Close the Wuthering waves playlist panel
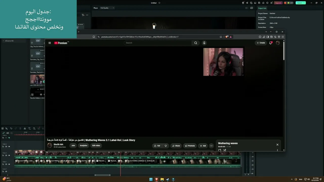 (x=277, y=145)
